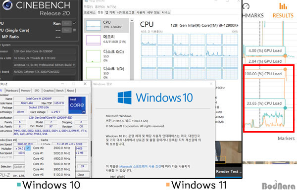The width and height of the screenshot is (297, 191).
Task: Click the orange Windows 11 legend swatch
Action: (x=168, y=185)
